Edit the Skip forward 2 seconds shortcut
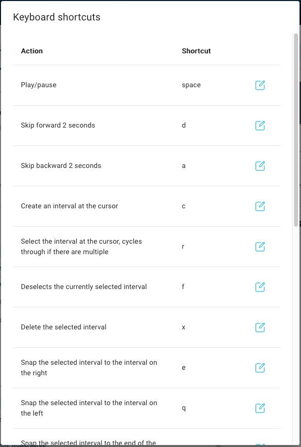 coord(260,126)
